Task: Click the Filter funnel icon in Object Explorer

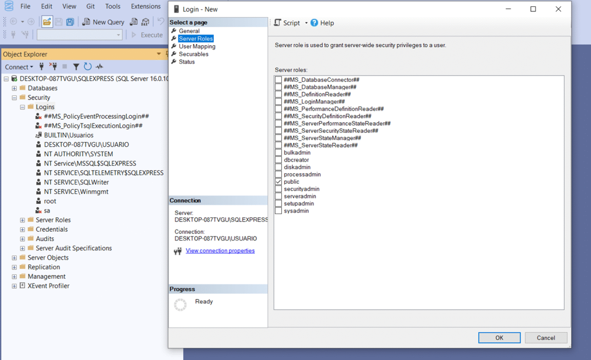Action: (x=76, y=67)
